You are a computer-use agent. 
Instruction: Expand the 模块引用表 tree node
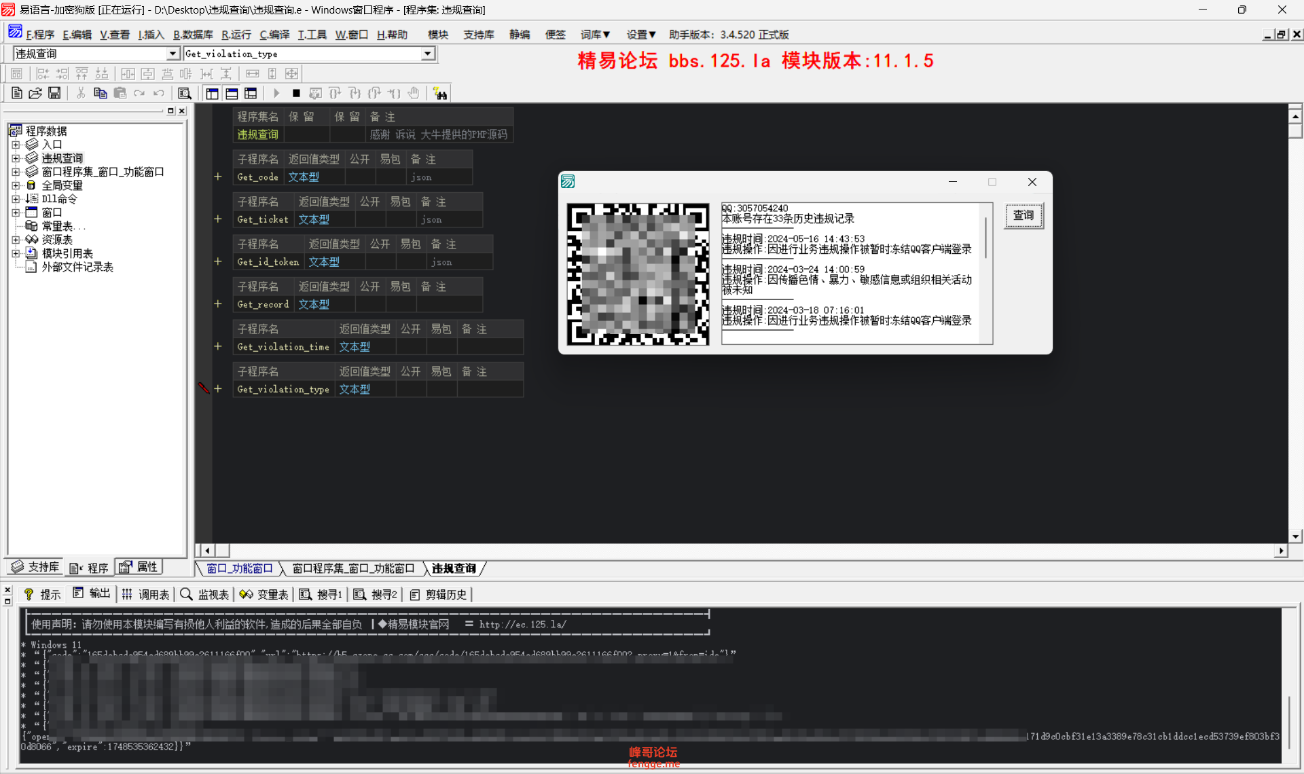click(16, 253)
